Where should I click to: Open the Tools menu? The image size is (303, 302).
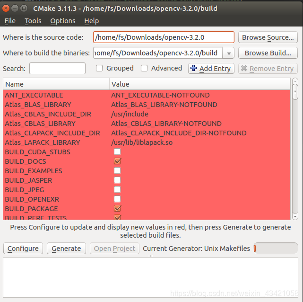point(33,21)
